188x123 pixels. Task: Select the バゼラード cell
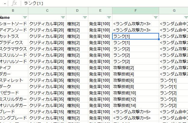pyautogui.click(x=14, y=93)
